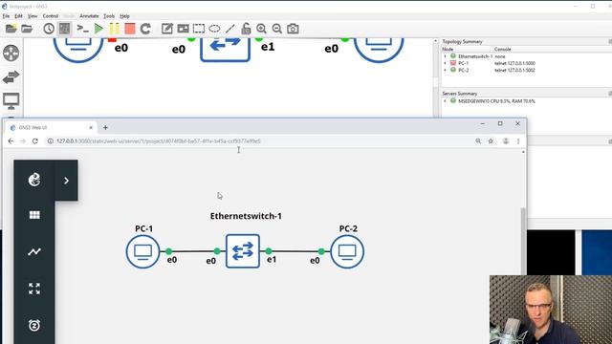Click the GNS3 toolbar zoom out magnifier
Viewport: 612px width, 344px height.
(276, 29)
